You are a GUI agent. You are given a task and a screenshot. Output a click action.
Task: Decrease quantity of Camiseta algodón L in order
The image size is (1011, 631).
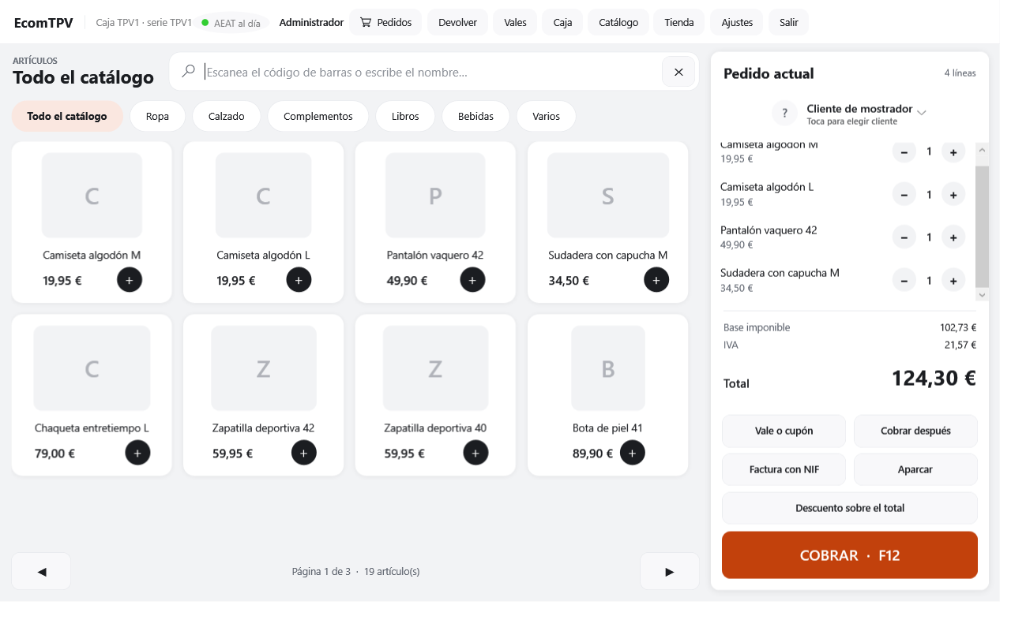click(904, 194)
